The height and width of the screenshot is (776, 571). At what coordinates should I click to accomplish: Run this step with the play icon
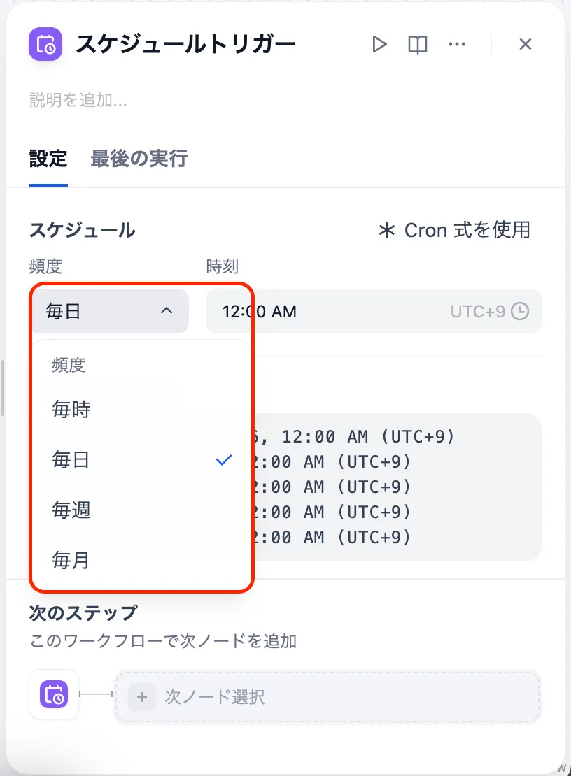[379, 45]
